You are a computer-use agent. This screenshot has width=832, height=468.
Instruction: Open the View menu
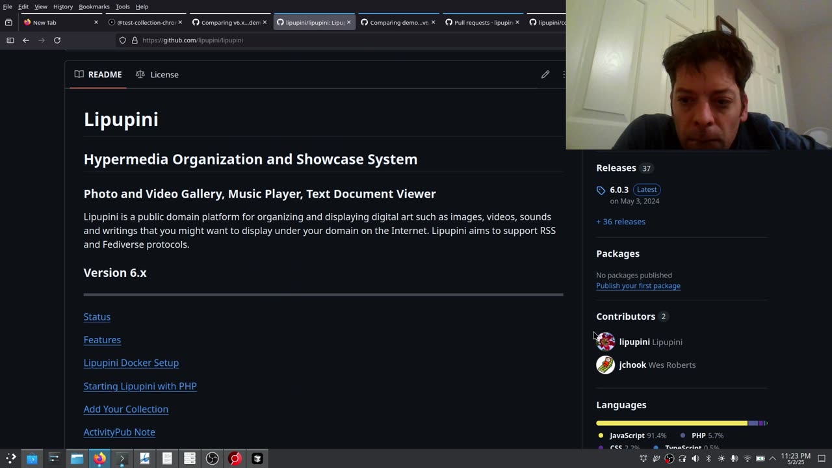pyautogui.click(x=41, y=6)
